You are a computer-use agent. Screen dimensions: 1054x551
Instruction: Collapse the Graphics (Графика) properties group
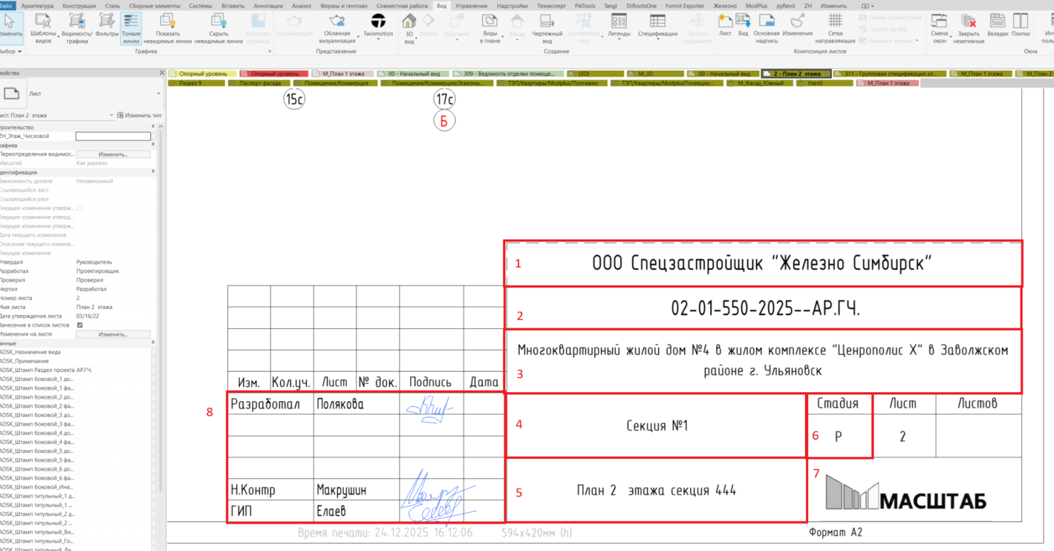(x=153, y=145)
